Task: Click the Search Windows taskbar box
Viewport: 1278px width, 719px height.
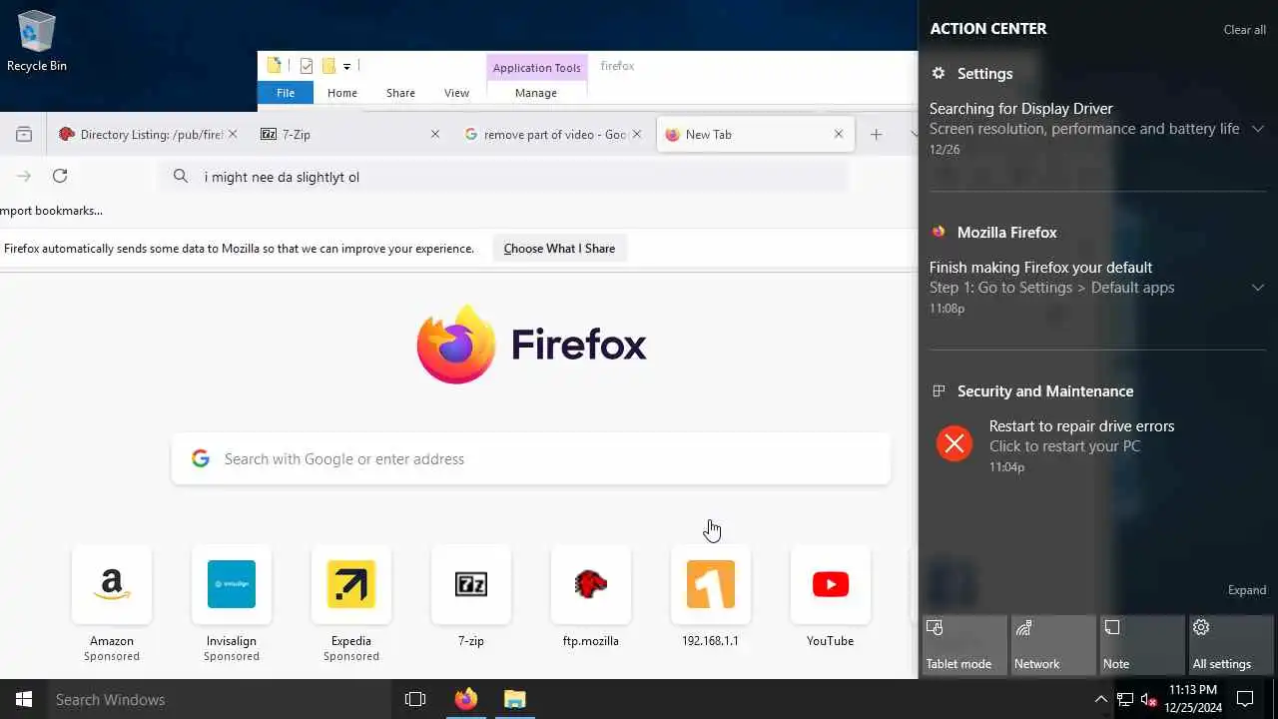Action: (221, 699)
